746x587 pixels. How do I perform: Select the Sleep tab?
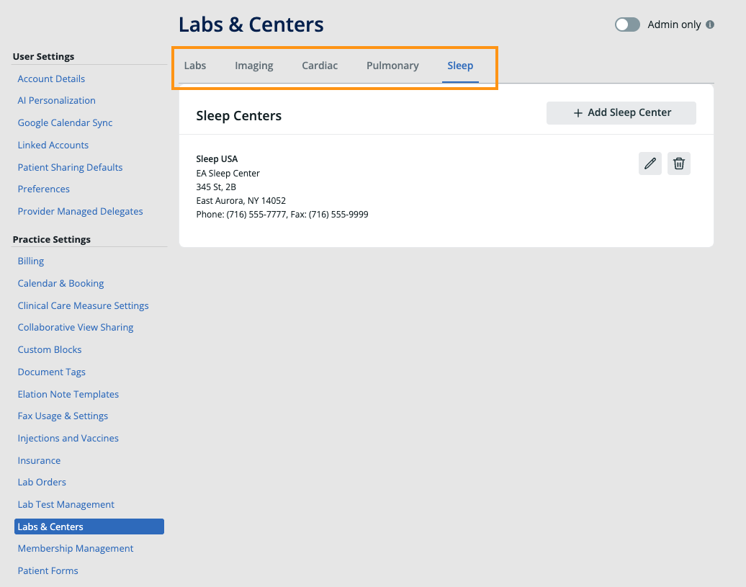click(460, 66)
